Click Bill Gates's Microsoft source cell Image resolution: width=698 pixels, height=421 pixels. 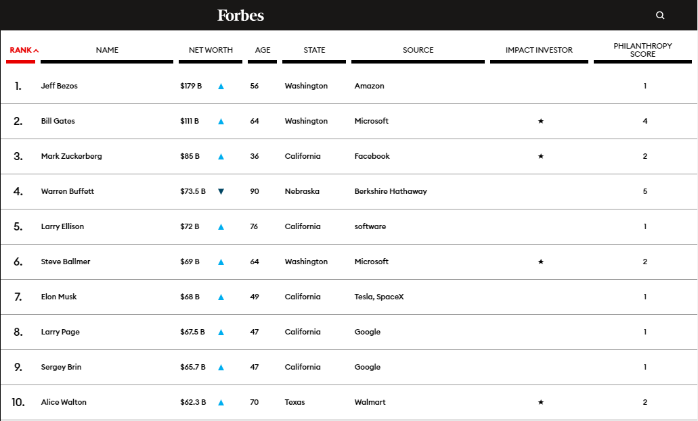click(x=371, y=121)
